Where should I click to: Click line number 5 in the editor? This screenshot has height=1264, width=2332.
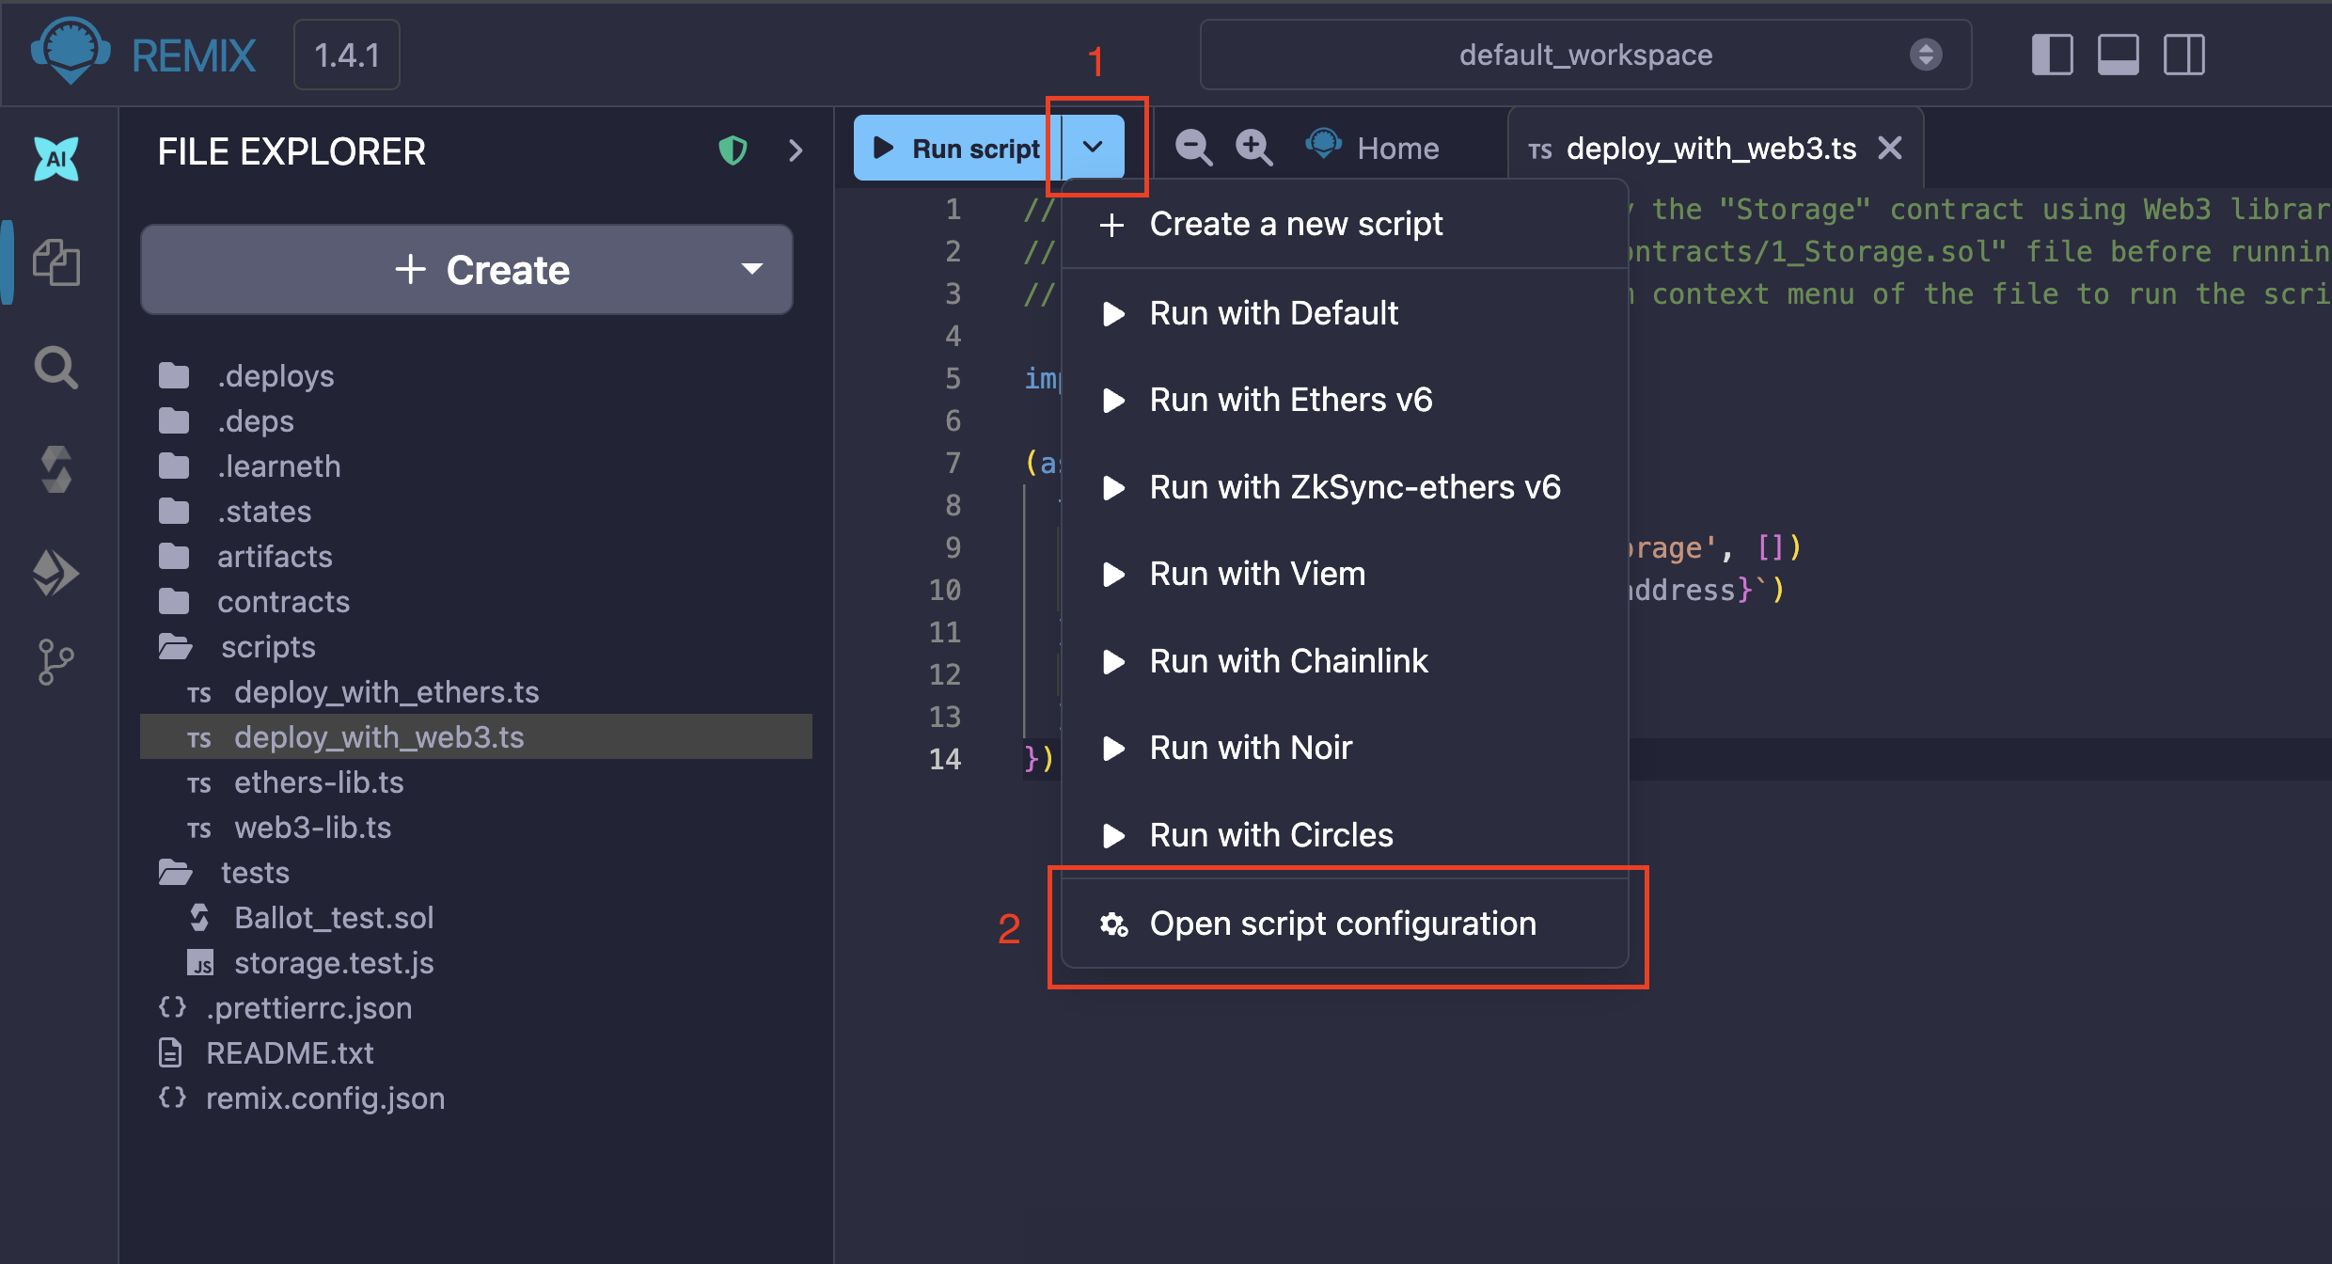(953, 378)
